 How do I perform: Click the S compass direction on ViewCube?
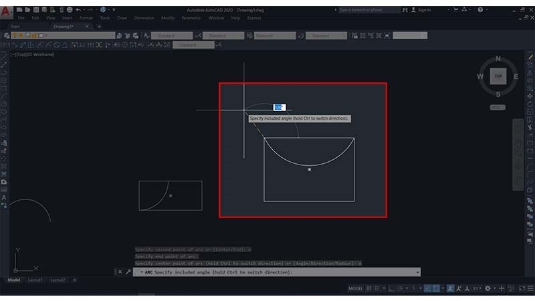point(498,94)
